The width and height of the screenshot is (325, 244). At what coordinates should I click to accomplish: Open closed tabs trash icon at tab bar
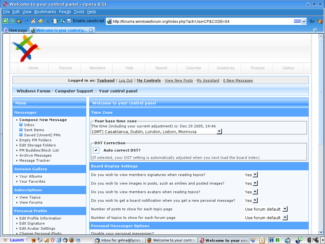click(x=315, y=30)
